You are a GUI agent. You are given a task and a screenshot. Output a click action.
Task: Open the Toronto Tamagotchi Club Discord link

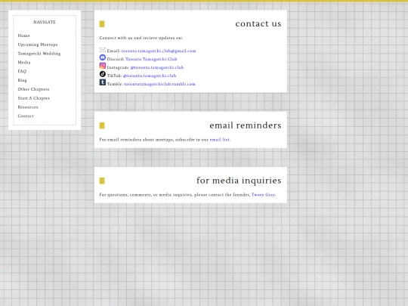(151, 60)
